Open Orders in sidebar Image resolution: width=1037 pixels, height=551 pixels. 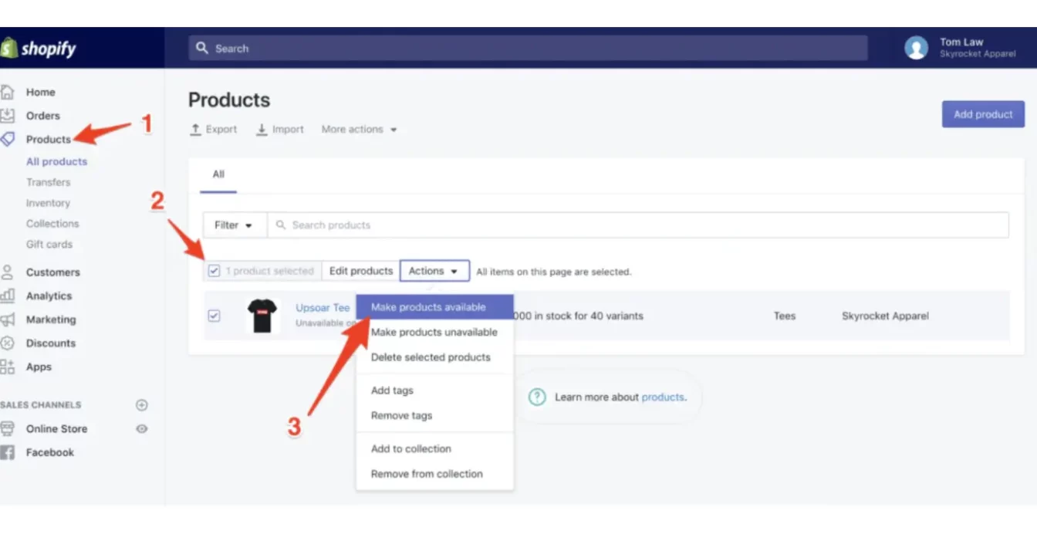(42, 116)
